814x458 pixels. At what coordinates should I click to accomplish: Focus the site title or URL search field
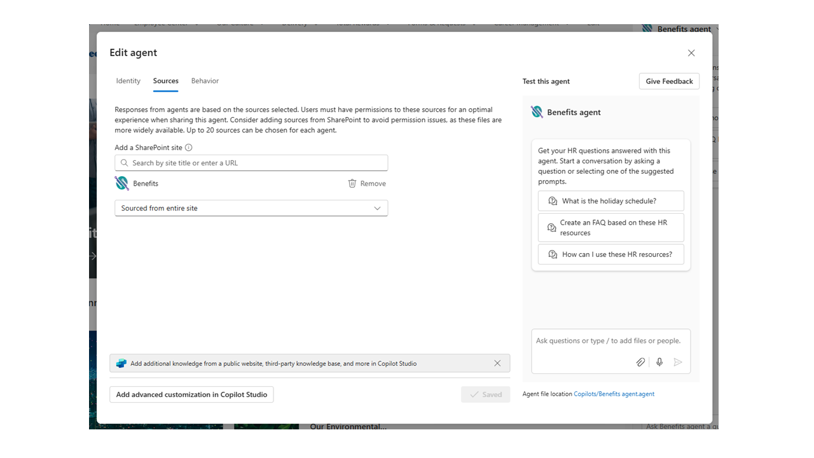point(251,163)
